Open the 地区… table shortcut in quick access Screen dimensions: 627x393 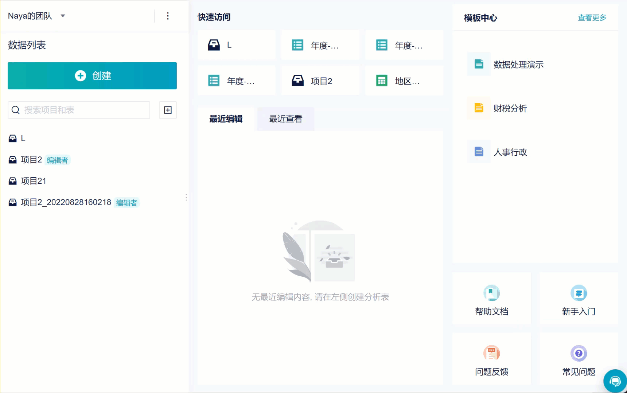[x=404, y=81]
